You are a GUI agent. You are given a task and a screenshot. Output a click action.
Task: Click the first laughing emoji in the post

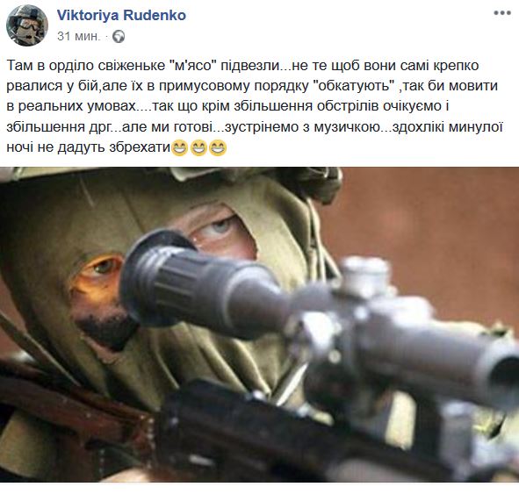(179, 147)
